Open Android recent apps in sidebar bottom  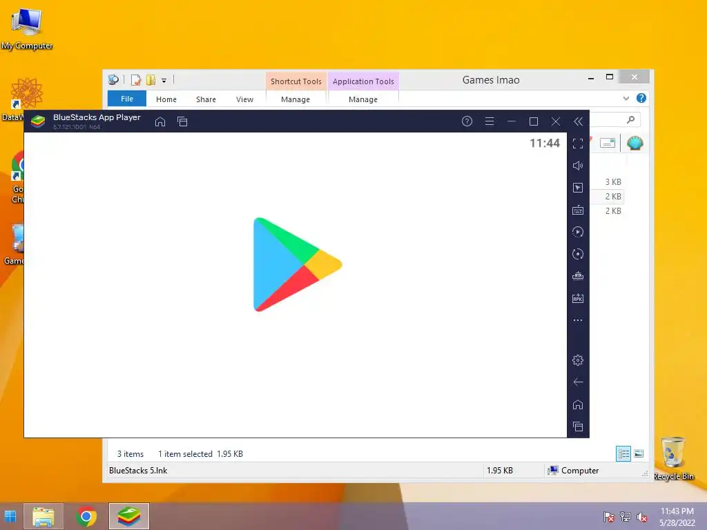tap(578, 426)
